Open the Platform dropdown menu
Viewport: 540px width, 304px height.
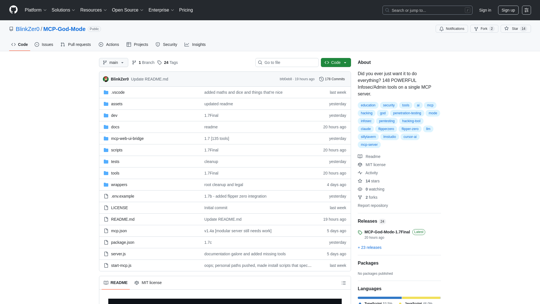[35, 10]
